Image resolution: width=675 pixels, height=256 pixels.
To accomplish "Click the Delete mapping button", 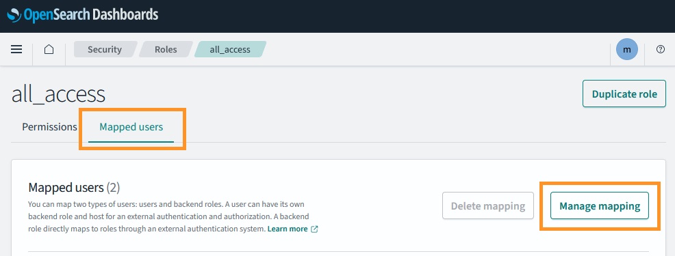I will tap(488, 205).
